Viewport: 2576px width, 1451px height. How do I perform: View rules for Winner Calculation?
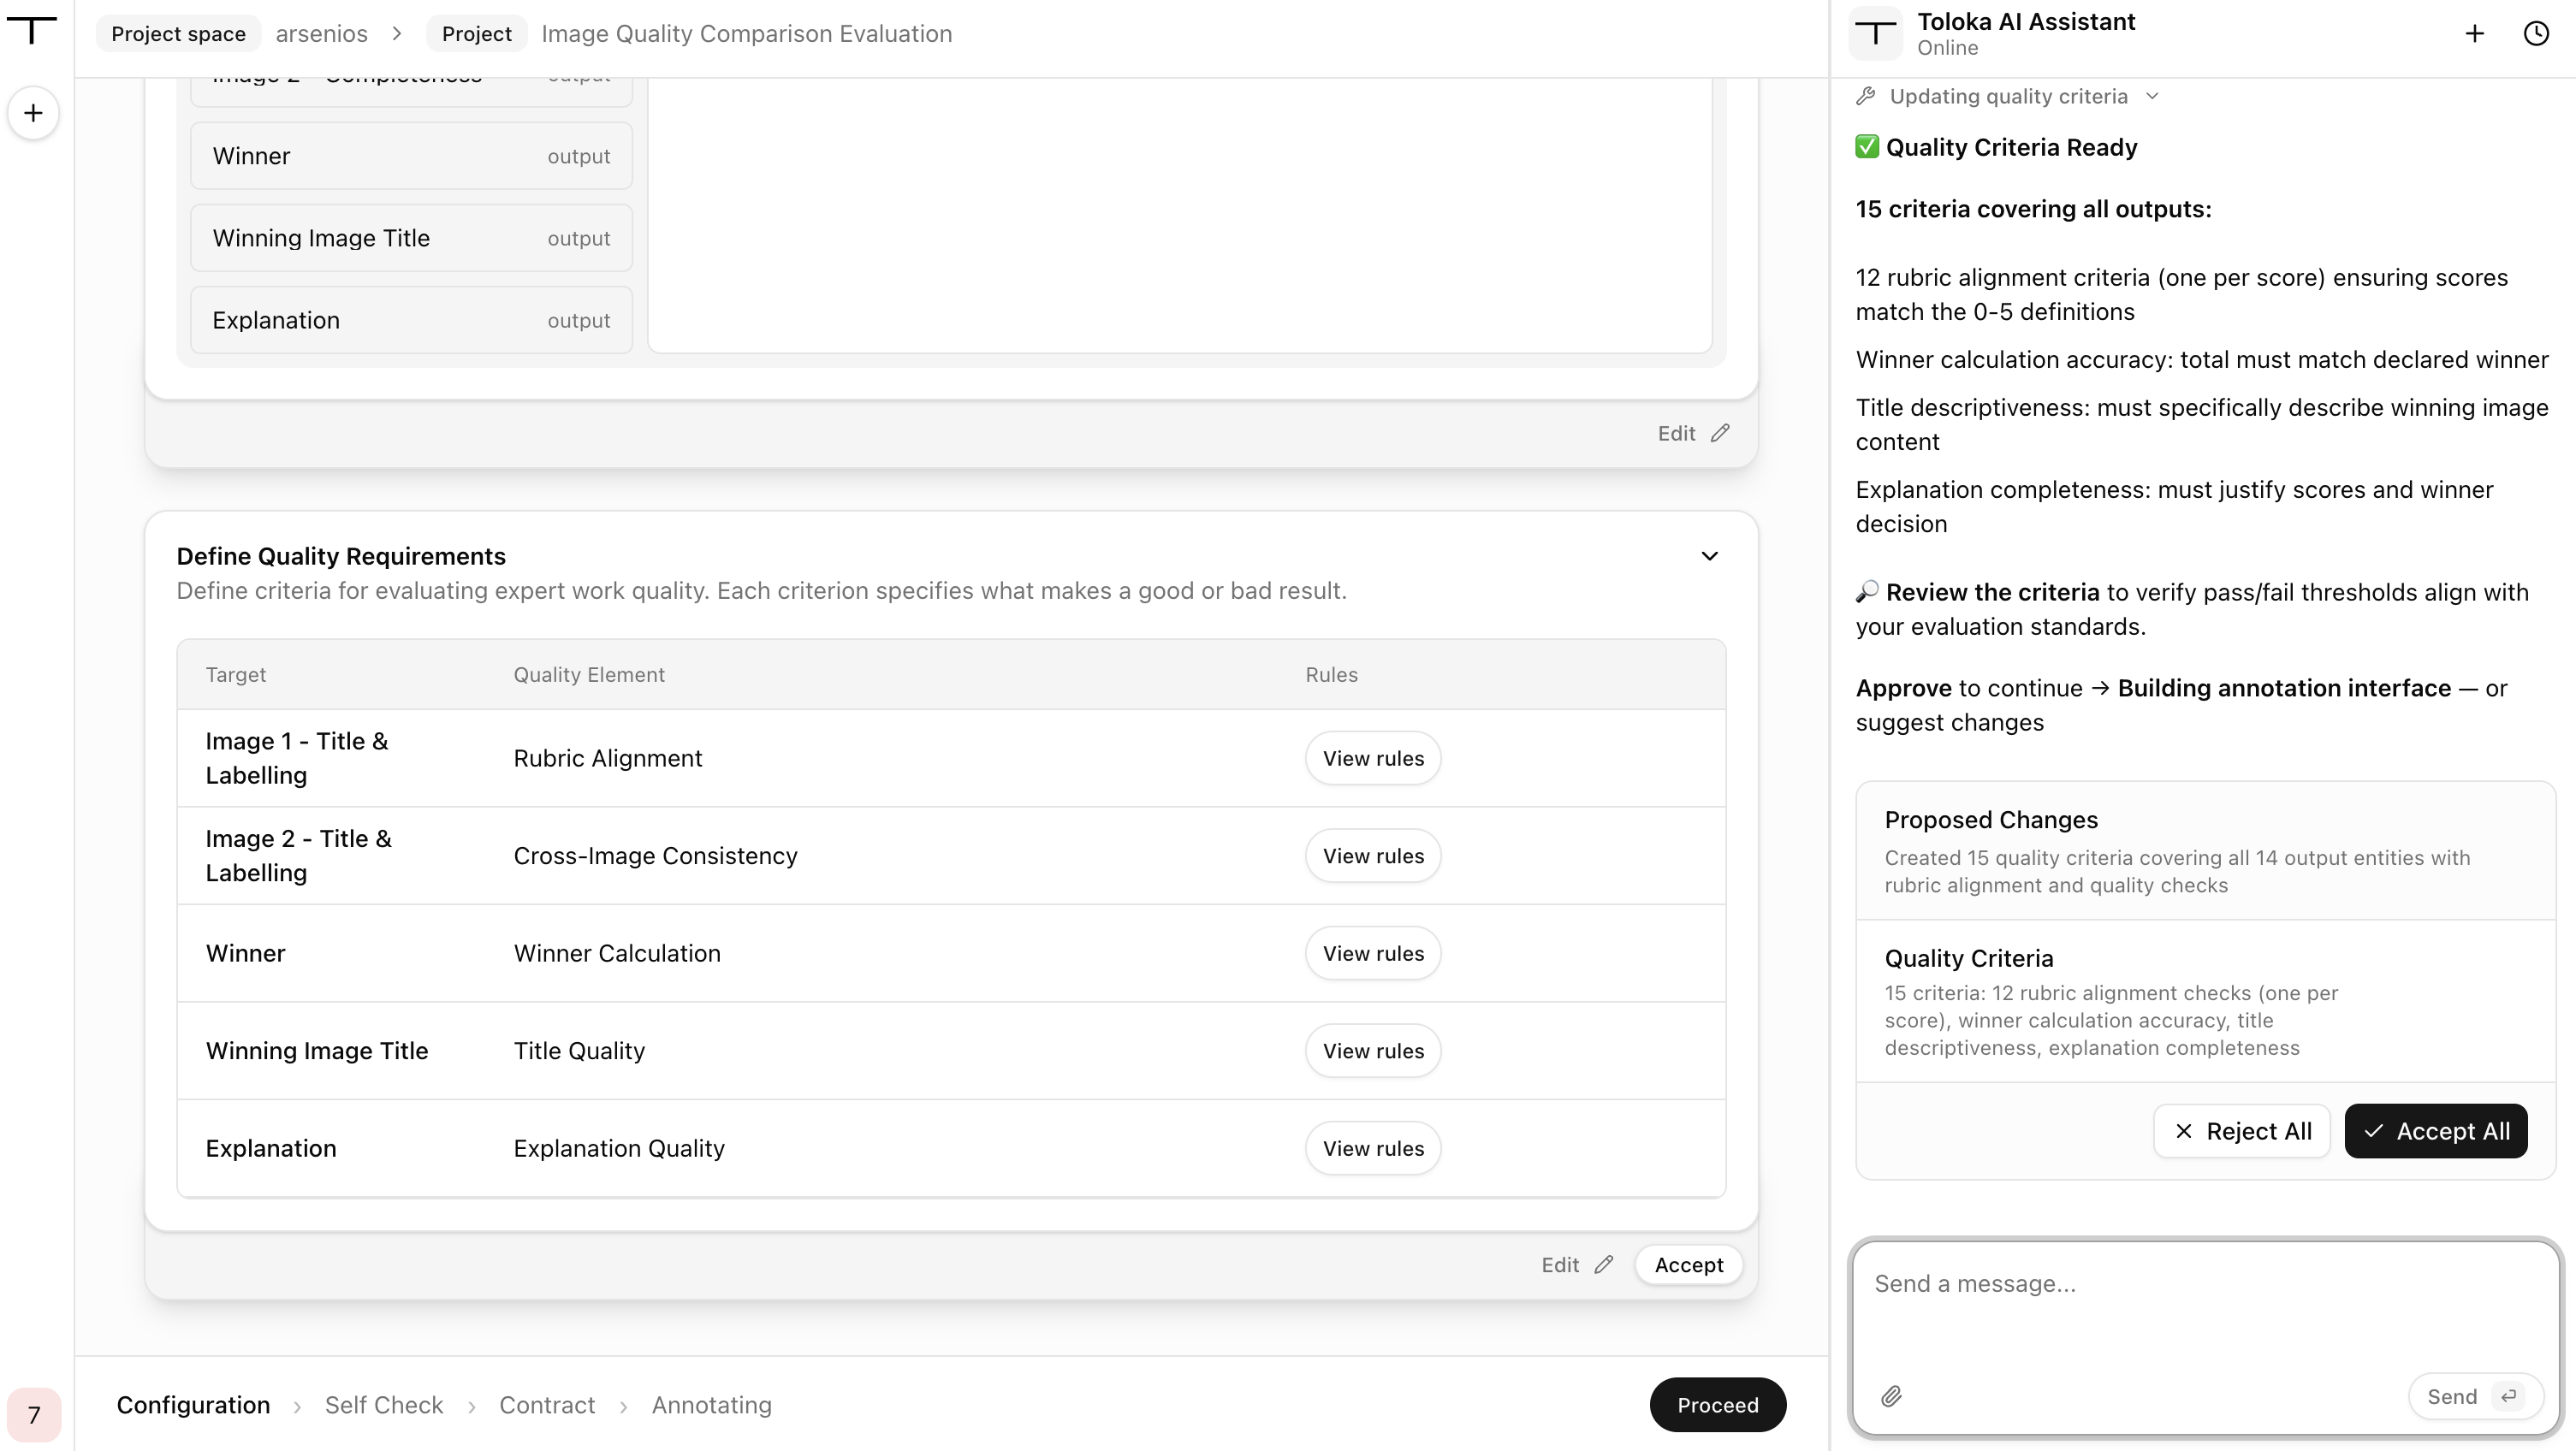(1373, 953)
